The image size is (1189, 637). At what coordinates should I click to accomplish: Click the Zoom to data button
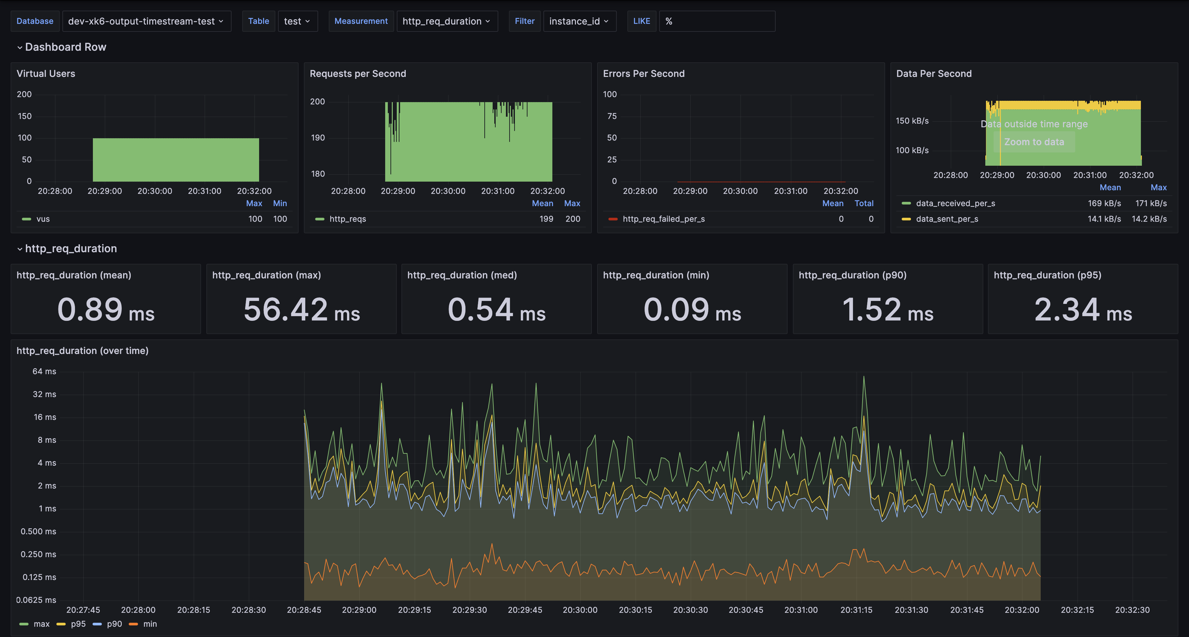pos(1034,142)
